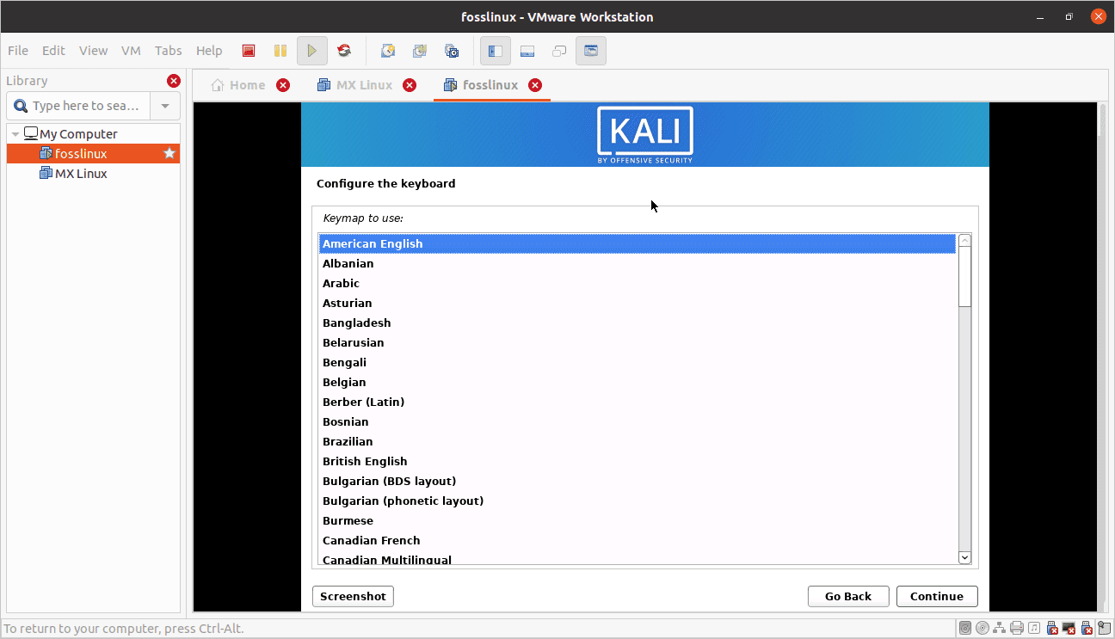Open the message log icon in status bar
This screenshot has height=639, width=1115.
coord(1104,628)
